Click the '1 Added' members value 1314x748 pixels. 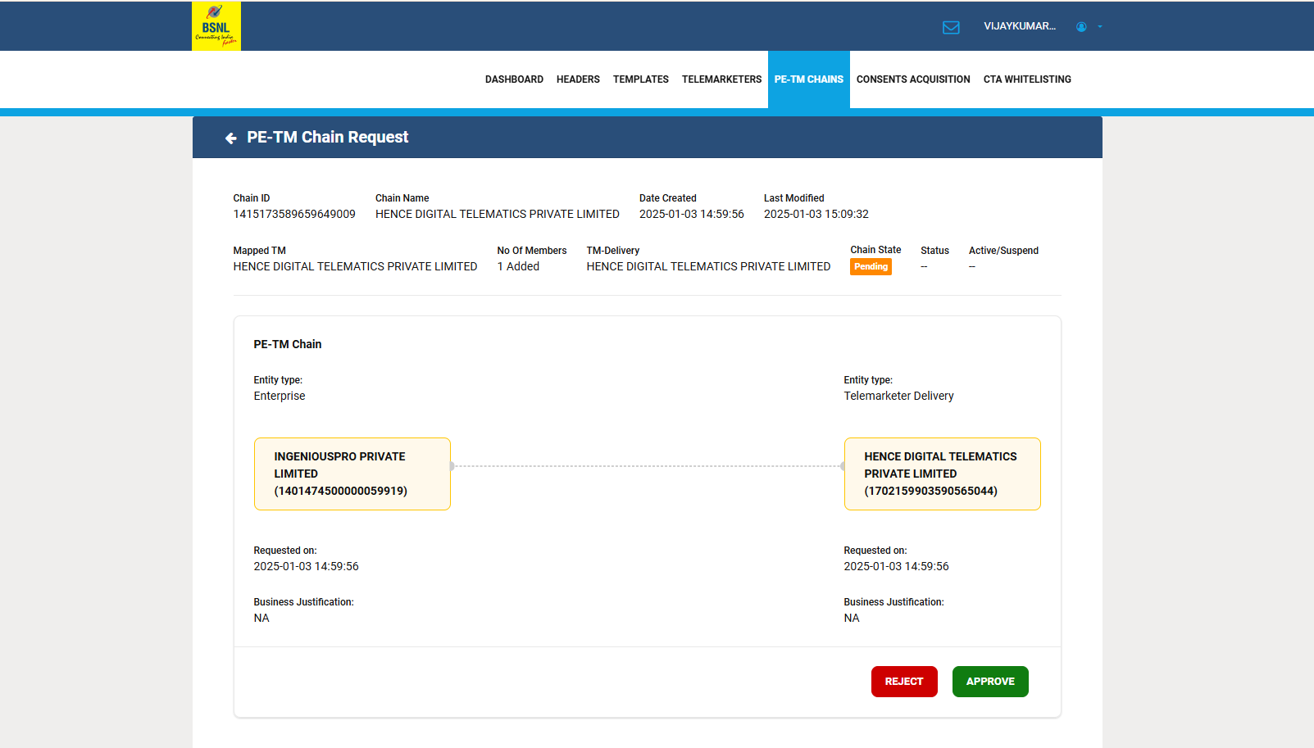tap(518, 266)
